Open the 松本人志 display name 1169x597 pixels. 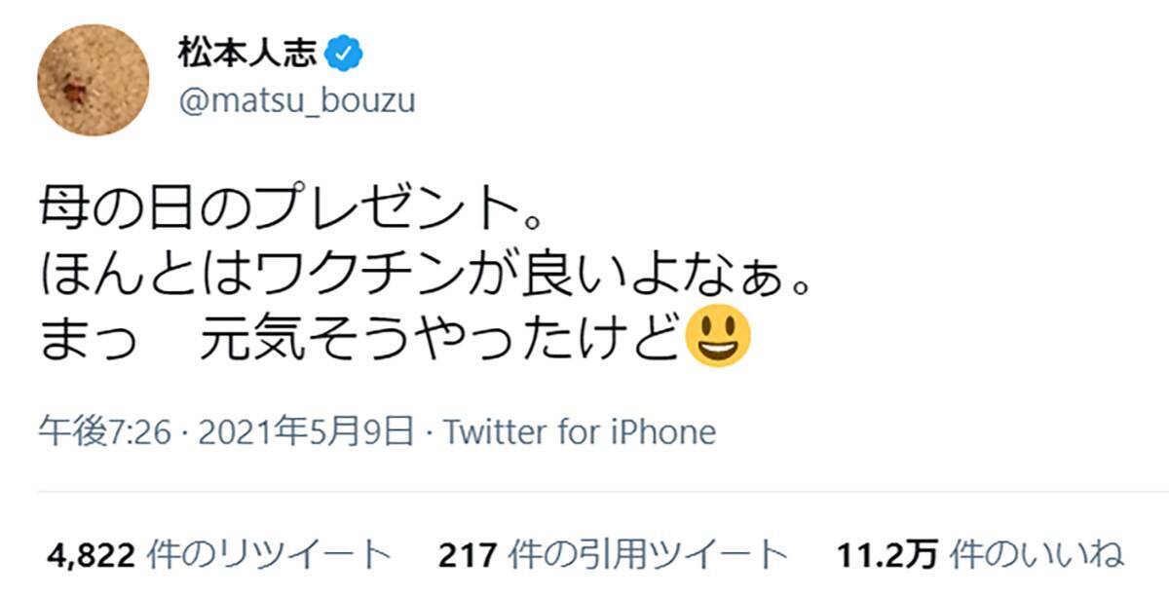(246, 55)
